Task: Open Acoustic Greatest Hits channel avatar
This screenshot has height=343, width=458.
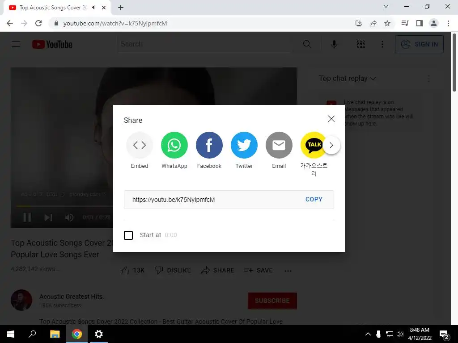Action: (21, 300)
